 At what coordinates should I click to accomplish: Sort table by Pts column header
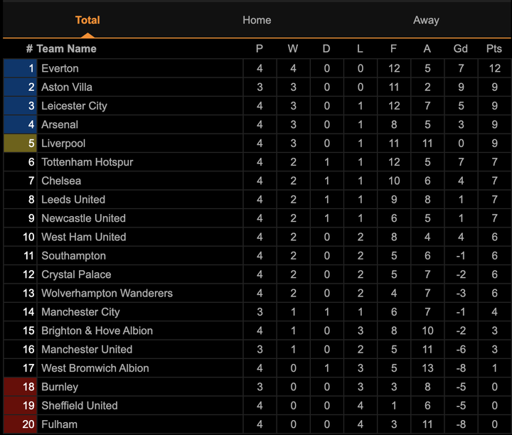pos(494,48)
